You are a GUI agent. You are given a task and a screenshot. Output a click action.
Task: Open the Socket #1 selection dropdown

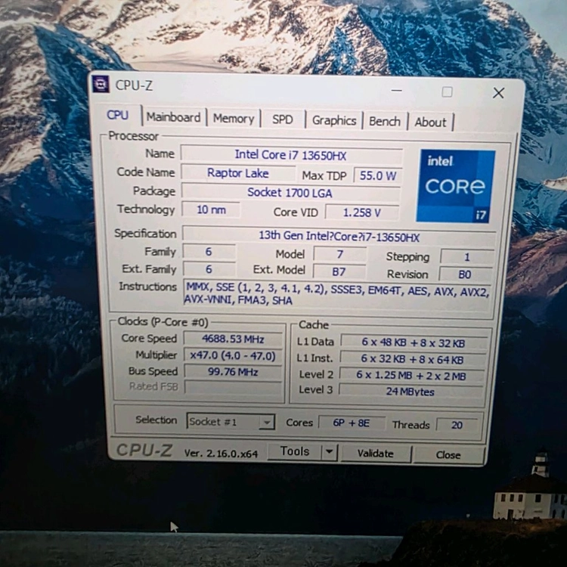click(231, 422)
